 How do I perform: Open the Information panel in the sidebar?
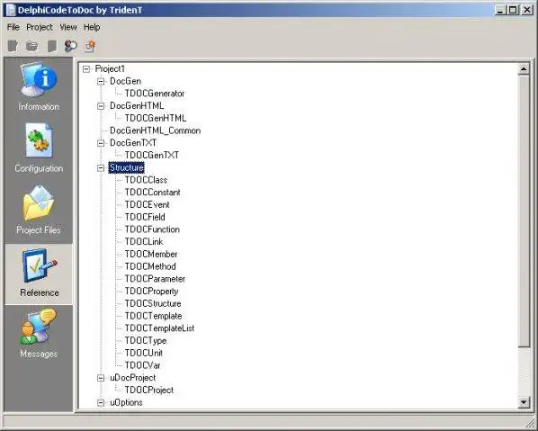[x=39, y=87]
